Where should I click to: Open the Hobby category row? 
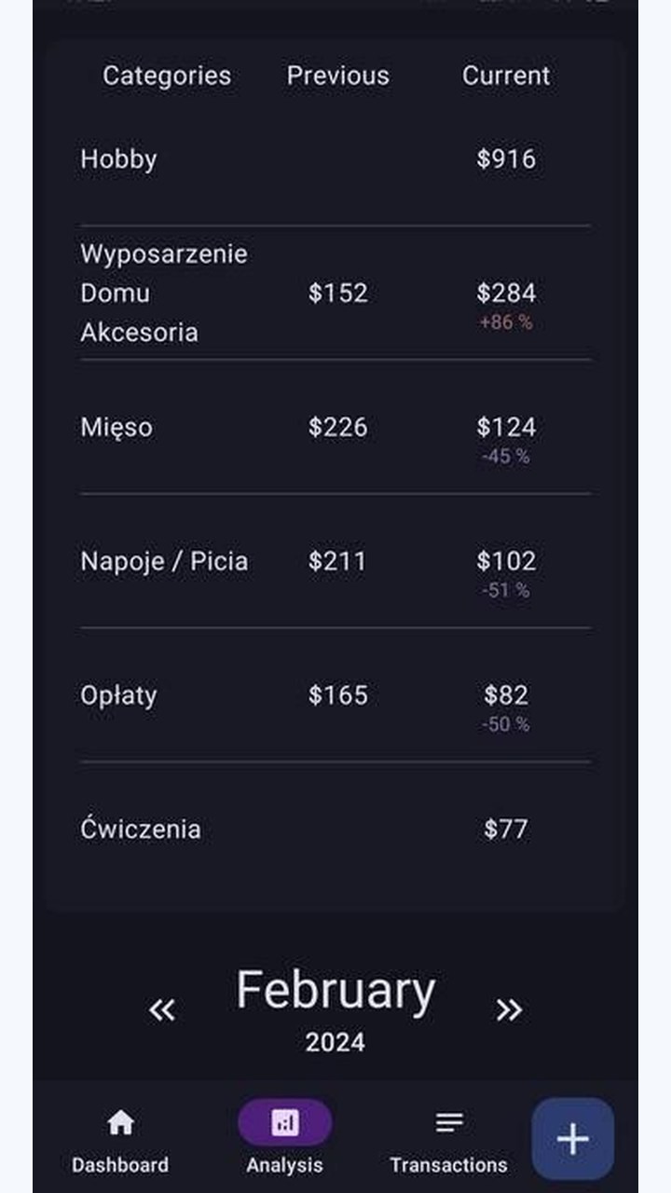(335, 158)
